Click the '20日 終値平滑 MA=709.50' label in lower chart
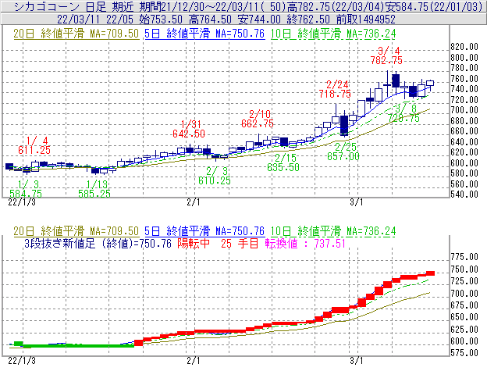Image resolution: width=487 pixels, height=371 pixels. 76,231
